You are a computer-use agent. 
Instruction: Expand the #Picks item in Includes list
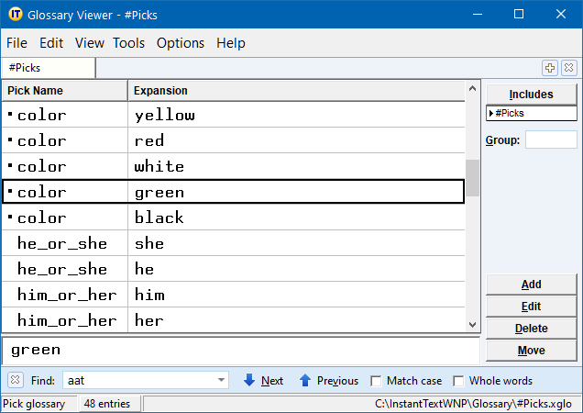pyautogui.click(x=491, y=114)
